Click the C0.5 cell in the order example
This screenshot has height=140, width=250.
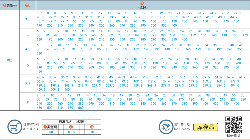(x=71, y=132)
